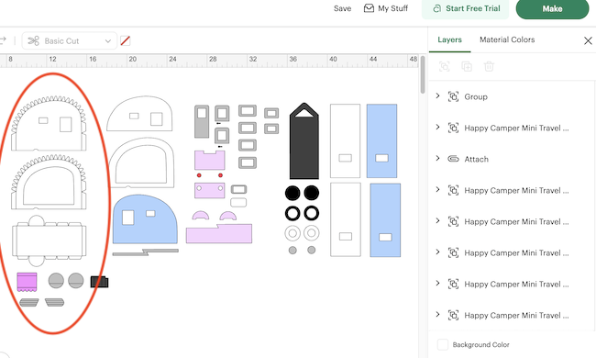
Task: Expand the Attach layer
Action: click(x=437, y=159)
